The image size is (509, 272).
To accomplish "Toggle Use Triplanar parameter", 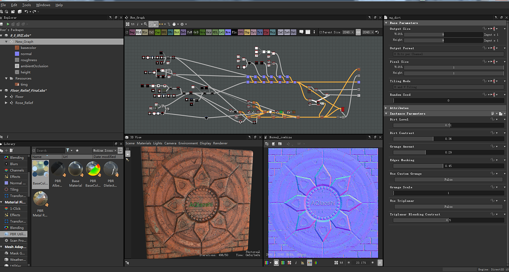I will (x=447, y=206).
